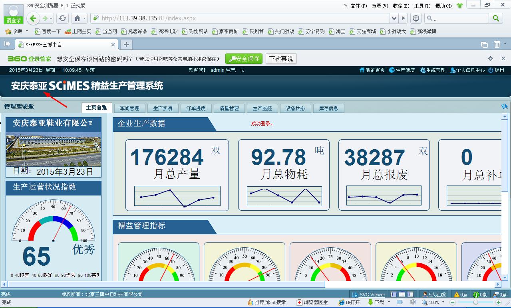
Task: Switch to the 车间管理 tab
Action: 129,108
